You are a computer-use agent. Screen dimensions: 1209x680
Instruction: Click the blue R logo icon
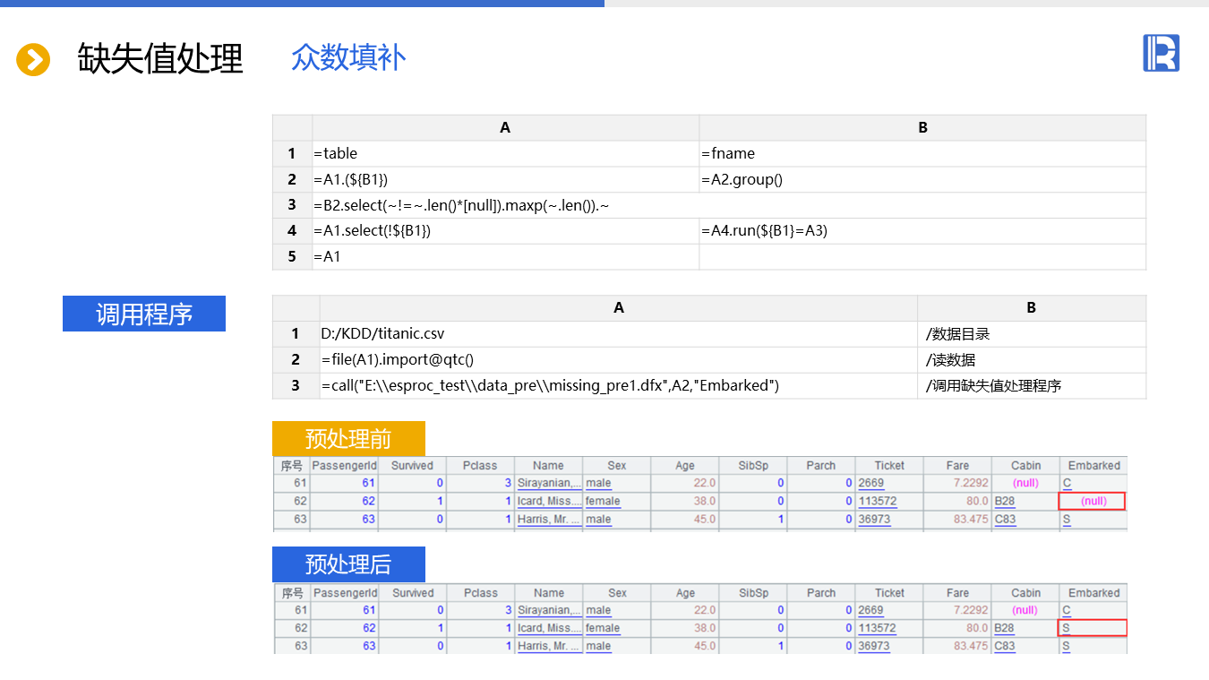point(1161,53)
